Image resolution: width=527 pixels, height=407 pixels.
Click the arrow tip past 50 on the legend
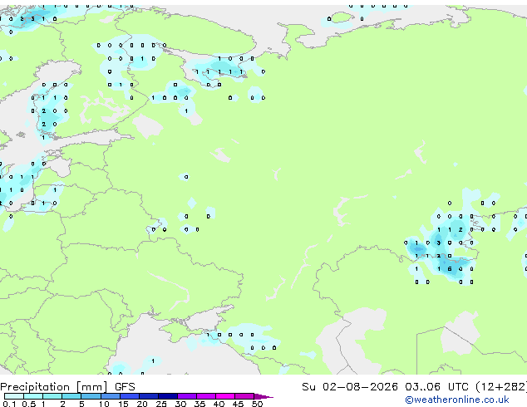tap(263, 396)
